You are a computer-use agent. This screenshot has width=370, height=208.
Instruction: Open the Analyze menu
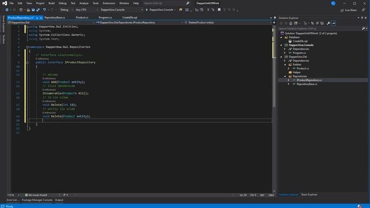pyautogui.click(x=84, y=3)
